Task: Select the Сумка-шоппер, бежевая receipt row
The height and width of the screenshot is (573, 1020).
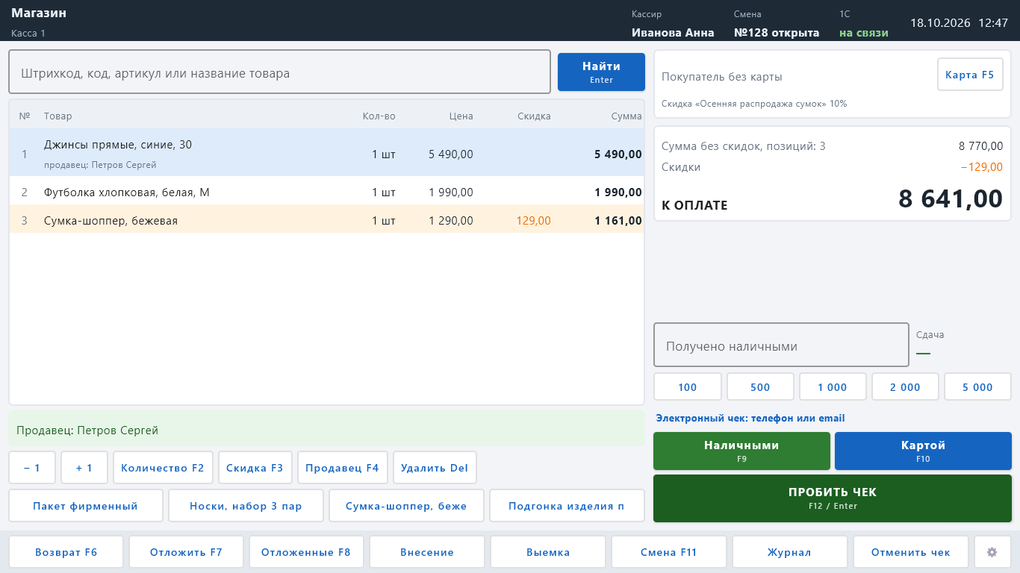Action: 326,220
